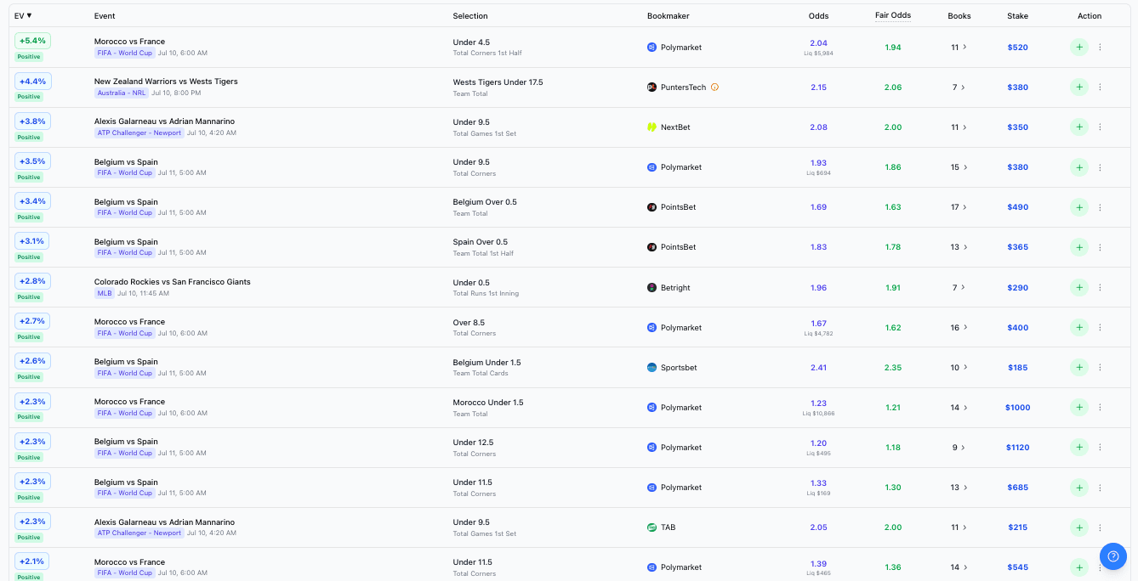Click the +3.8% EV badge
Viewport: 1138px width, 581px height.
pos(32,121)
